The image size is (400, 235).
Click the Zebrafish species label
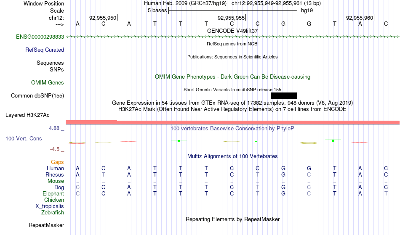53,213
